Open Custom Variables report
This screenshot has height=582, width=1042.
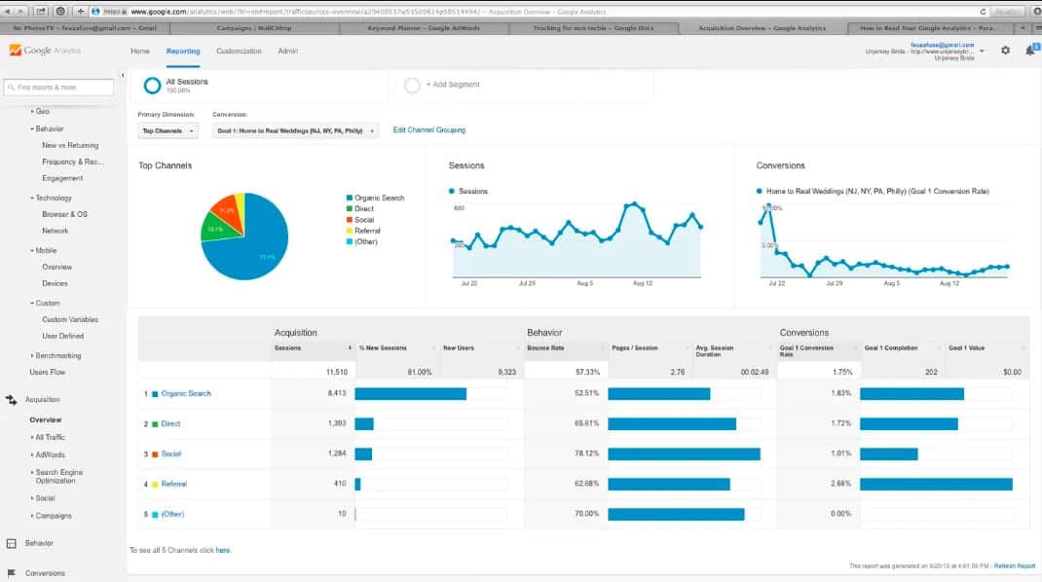click(70, 319)
